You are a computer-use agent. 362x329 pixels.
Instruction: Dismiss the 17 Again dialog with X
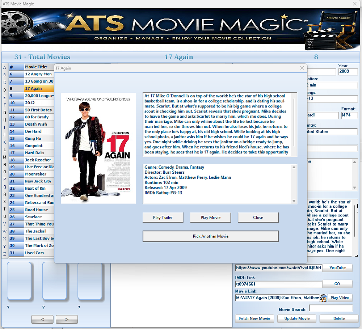[302, 68]
